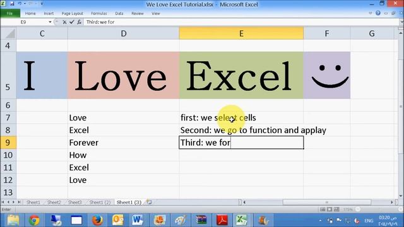The height and width of the screenshot is (227, 404).
Task: Confirm entry with the checkmark icon
Action: 71,22
